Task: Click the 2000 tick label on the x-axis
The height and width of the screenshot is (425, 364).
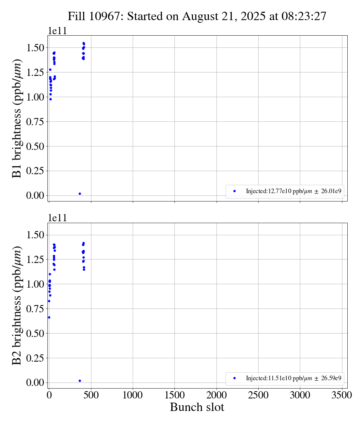Action: click(217, 395)
